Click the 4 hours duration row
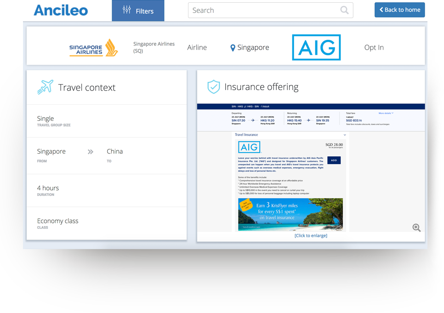The height and width of the screenshot is (313, 444). (107, 191)
